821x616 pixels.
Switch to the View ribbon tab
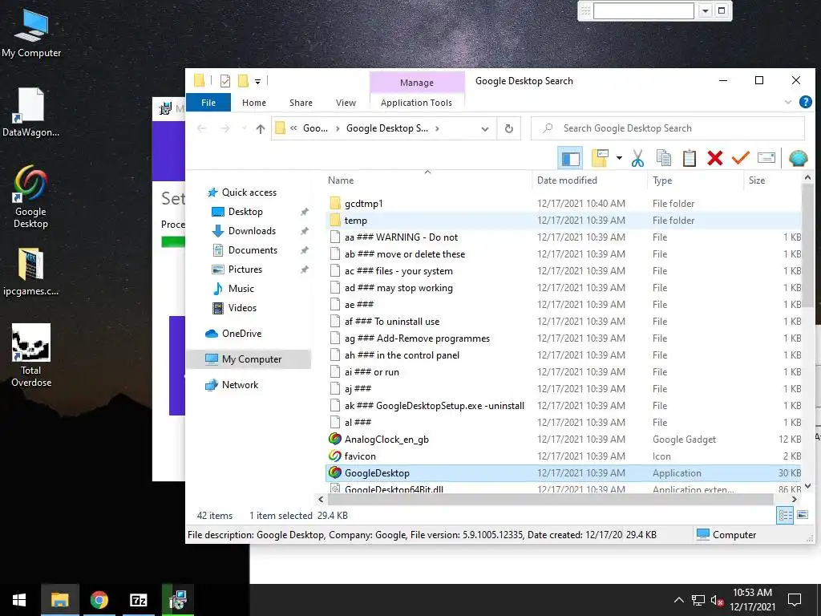(x=346, y=103)
